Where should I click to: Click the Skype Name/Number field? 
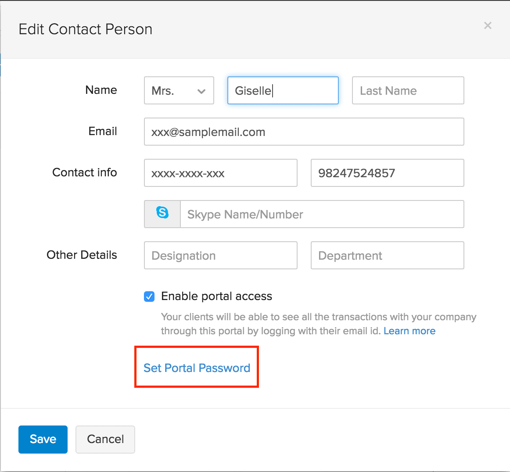[x=322, y=215]
